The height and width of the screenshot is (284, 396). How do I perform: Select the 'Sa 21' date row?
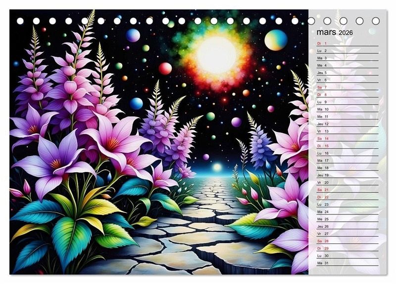348,190
